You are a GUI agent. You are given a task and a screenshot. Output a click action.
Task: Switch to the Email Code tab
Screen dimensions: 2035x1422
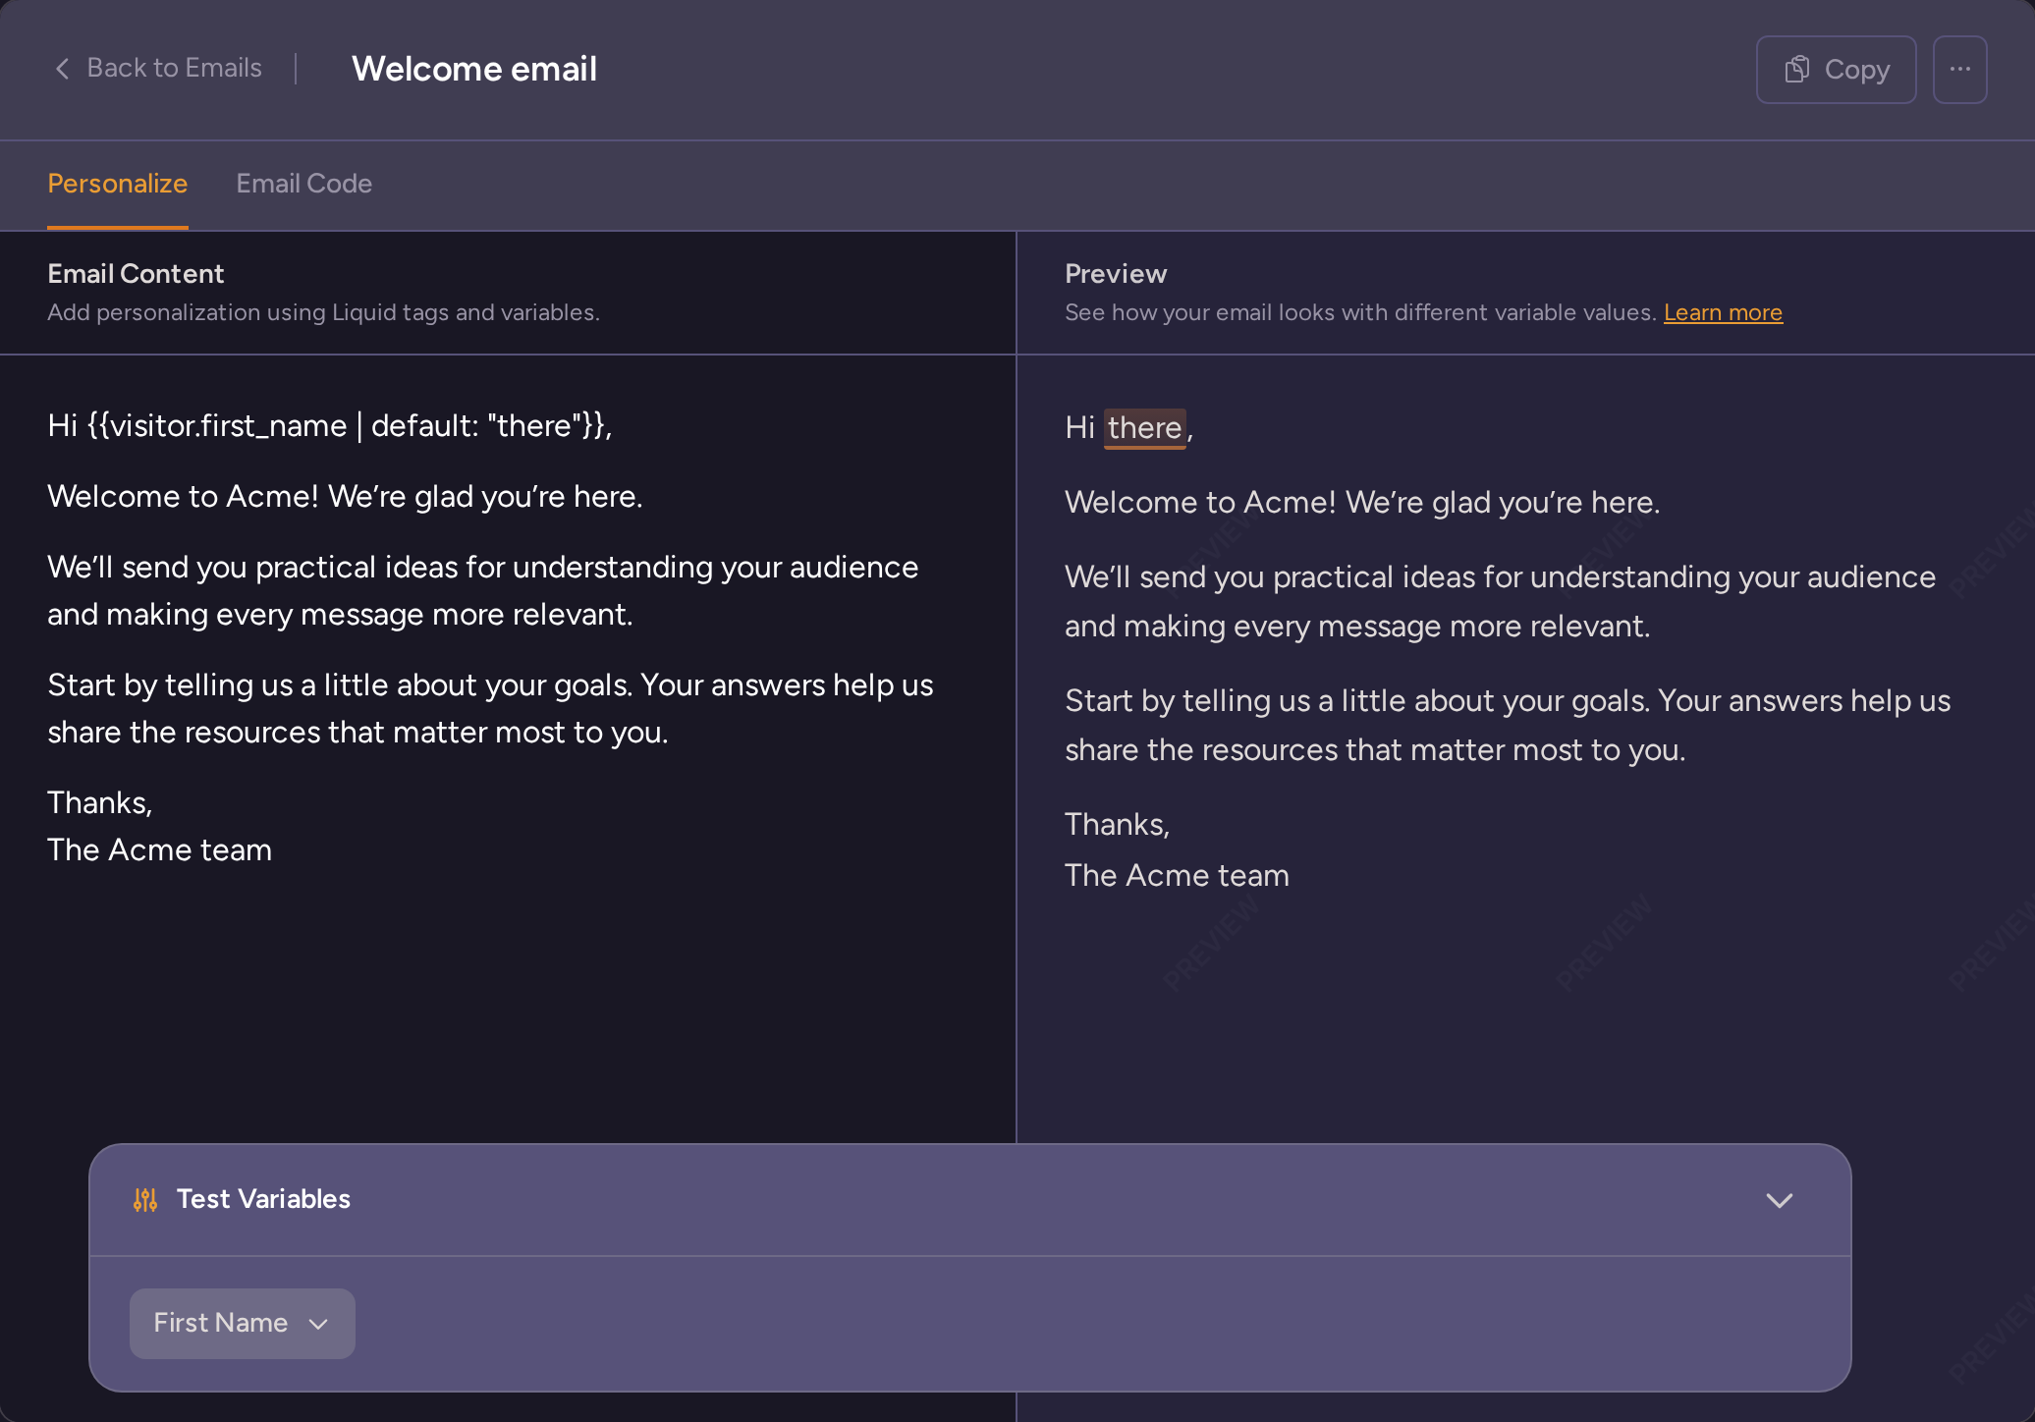point(304,184)
